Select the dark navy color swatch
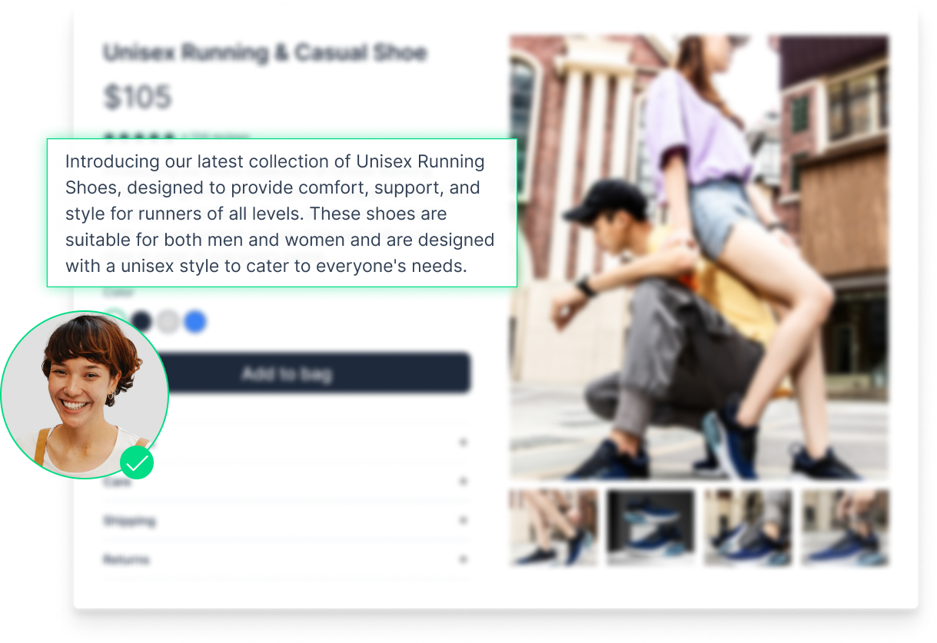 pos(141,321)
